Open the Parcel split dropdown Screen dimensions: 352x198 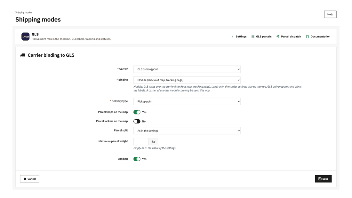187,131
